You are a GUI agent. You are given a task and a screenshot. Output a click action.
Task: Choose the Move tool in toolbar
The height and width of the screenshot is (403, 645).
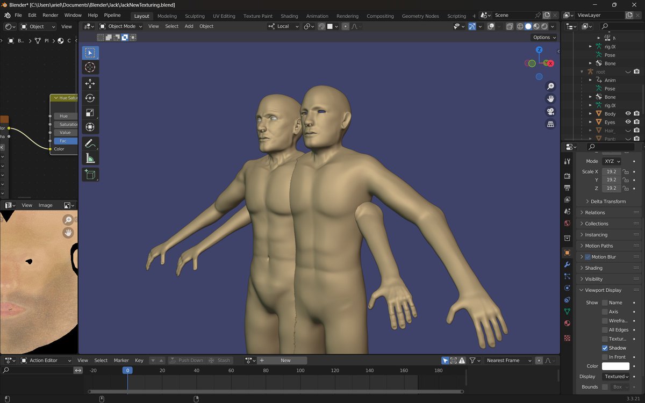[90, 84]
